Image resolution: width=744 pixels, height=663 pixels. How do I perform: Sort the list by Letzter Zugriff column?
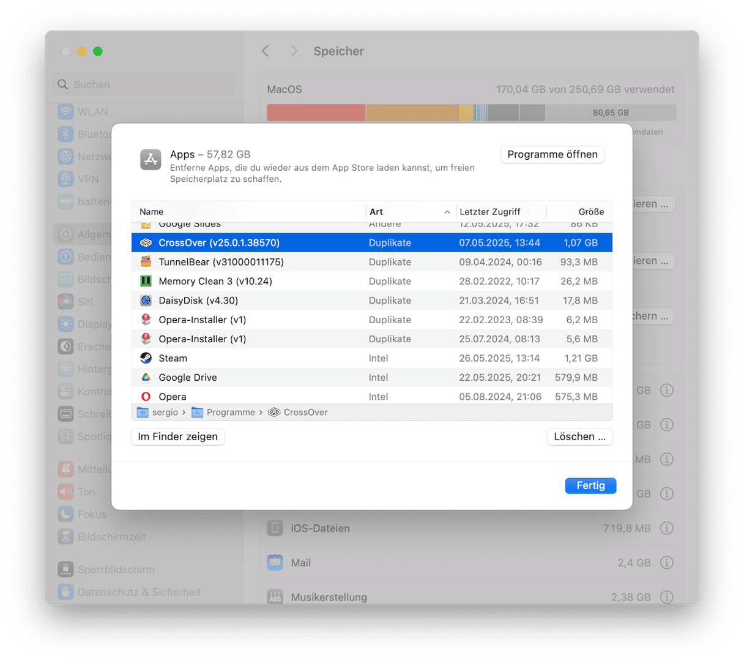(x=501, y=212)
